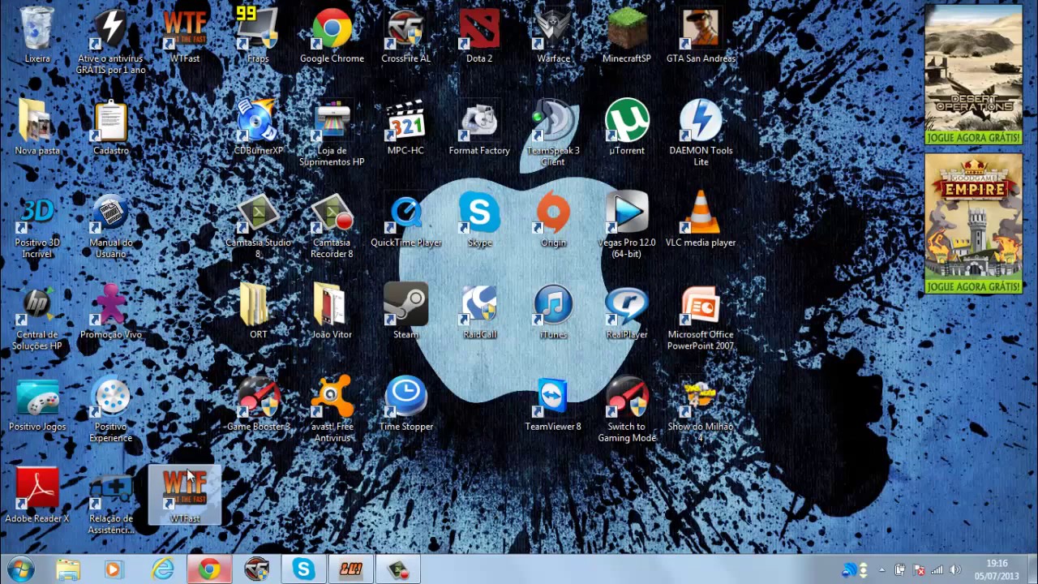
Task: Open Loja de Suprimentos HP
Action: tap(332, 132)
